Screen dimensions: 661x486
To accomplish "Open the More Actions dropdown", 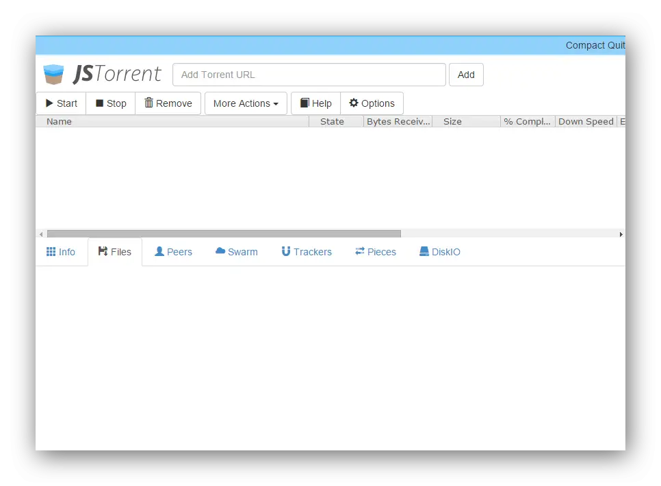I will pos(246,103).
